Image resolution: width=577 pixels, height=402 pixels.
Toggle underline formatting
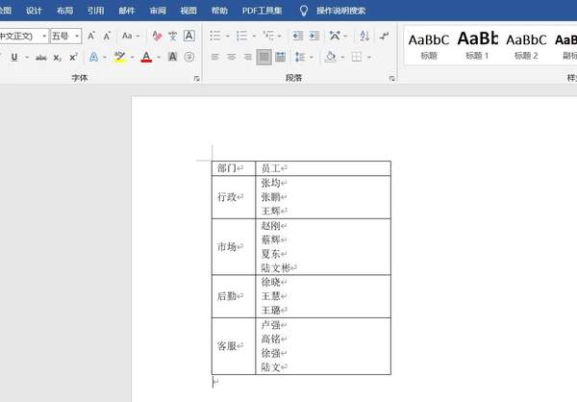coord(14,58)
